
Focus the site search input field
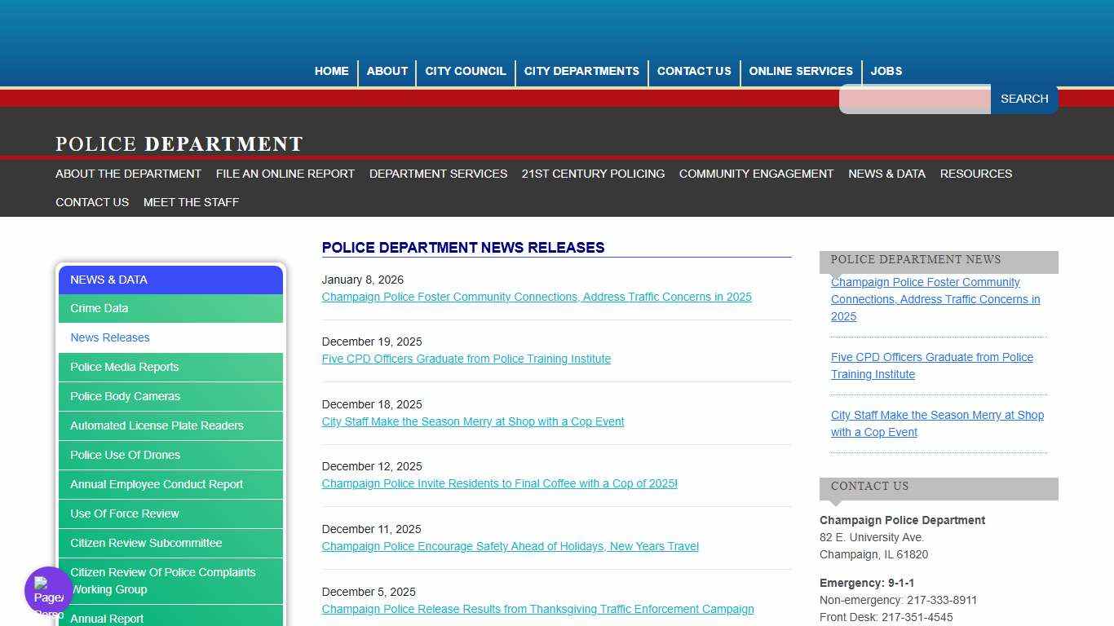915,99
